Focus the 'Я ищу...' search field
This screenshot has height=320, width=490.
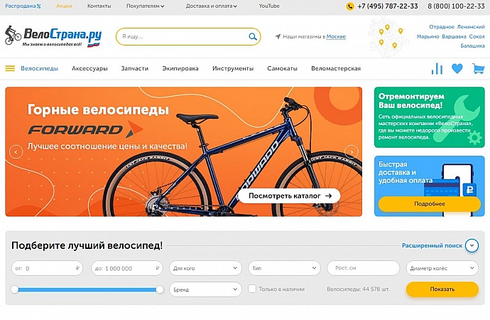[x=183, y=36]
